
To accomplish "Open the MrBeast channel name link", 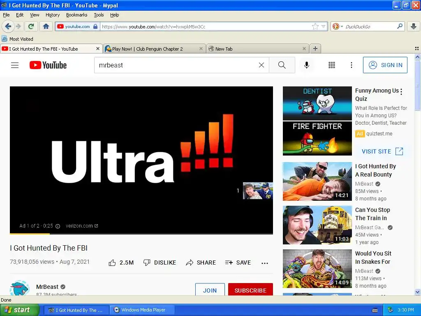I will click(x=47, y=287).
